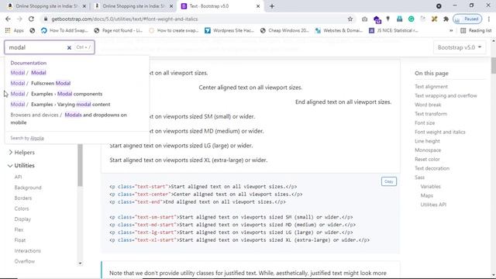Open the Flex utilities page
Image resolution: width=496 pixels, height=279 pixels.
[19, 229]
